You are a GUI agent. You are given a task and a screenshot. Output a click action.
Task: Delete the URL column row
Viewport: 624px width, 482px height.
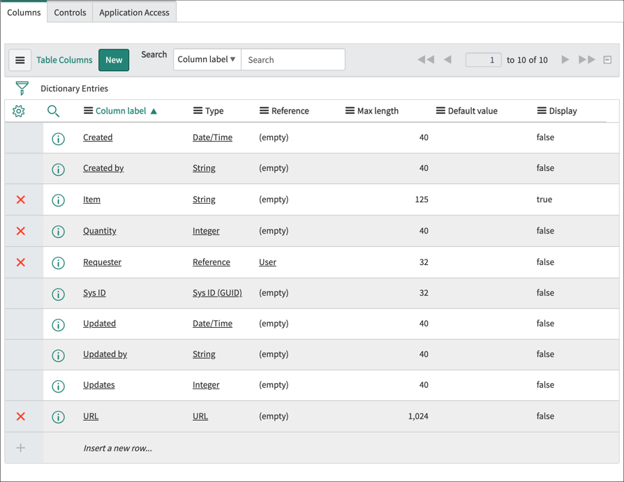click(x=20, y=416)
